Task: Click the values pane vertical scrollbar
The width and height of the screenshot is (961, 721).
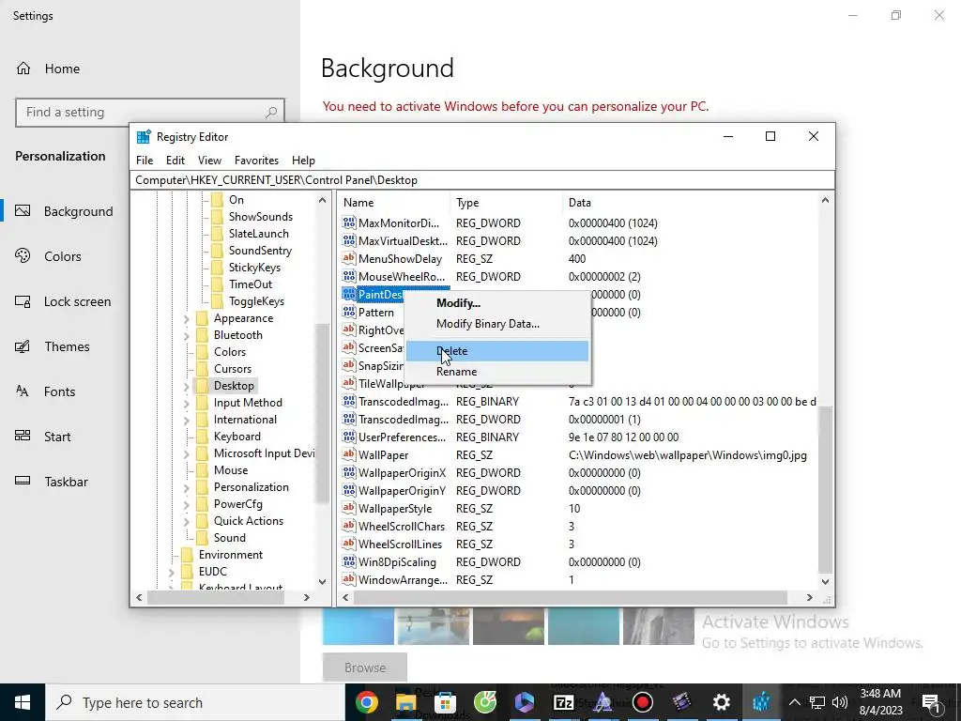Action: click(x=825, y=489)
